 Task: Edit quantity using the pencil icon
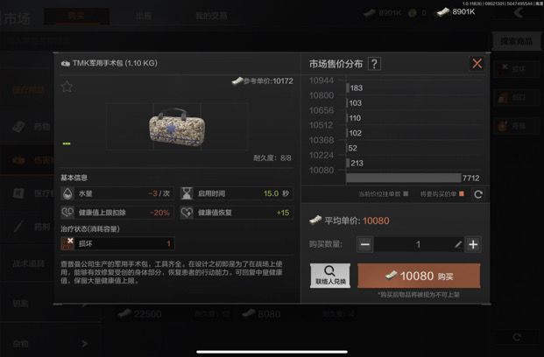458,245
